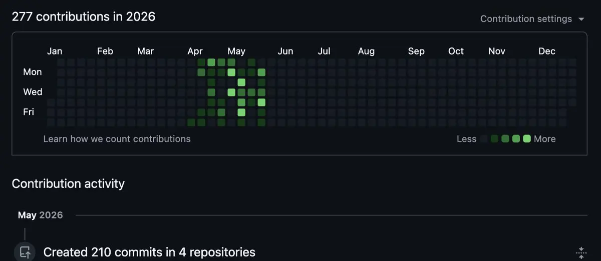This screenshot has width=601, height=261.
Task: Click the 'May' month label on the graph
Action: (x=236, y=51)
